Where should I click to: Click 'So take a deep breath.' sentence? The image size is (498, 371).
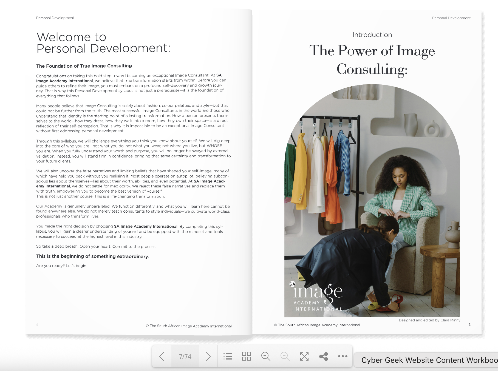point(57,246)
